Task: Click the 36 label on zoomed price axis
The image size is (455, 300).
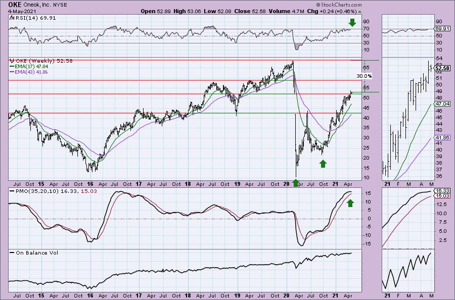Action: [440, 176]
